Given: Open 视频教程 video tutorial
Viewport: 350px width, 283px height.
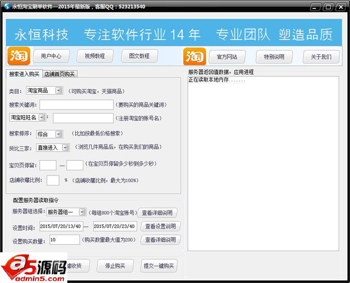Looking at the screenshot, I should (x=95, y=56).
